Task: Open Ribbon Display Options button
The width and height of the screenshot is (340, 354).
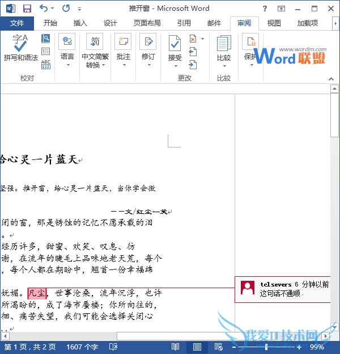Action: 281,9
